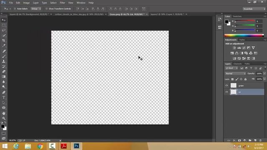The image size is (267, 150).
Task: Toggle lock all padlock icon
Action: 245,79
